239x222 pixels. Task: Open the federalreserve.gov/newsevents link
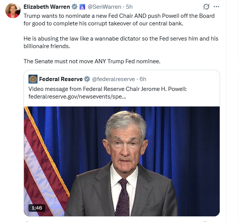pyautogui.click(x=77, y=97)
